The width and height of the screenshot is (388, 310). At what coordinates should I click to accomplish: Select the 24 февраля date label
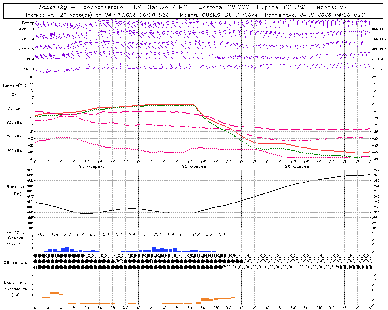pyautogui.click(x=92, y=167)
